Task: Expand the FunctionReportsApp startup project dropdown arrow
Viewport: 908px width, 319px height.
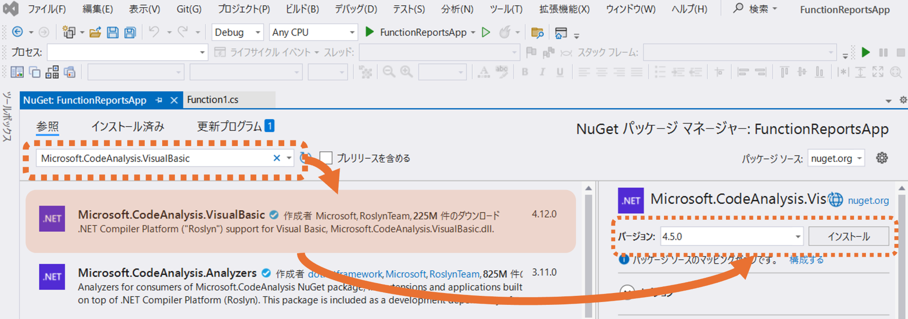Action: click(473, 33)
